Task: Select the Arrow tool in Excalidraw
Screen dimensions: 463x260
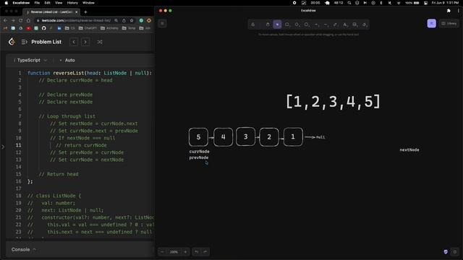Action: [317, 25]
